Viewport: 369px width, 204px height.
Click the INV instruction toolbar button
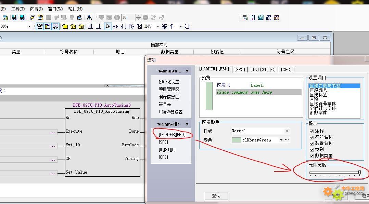148,26
